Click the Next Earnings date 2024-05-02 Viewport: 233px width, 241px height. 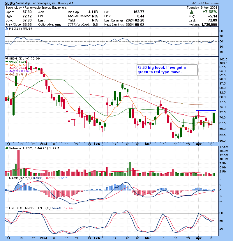pos(135,25)
